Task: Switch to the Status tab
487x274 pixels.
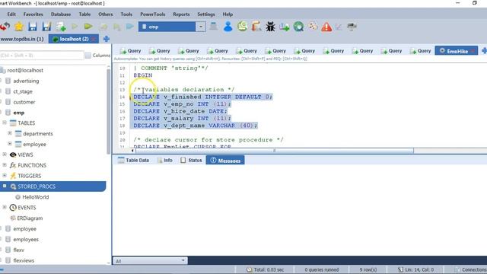Action: click(x=191, y=161)
